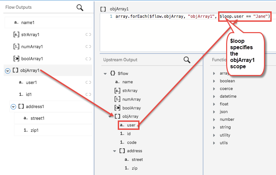The width and height of the screenshot is (276, 175).
Task: Select street1 under address1
Action: pyautogui.click(x=53, y=118)
